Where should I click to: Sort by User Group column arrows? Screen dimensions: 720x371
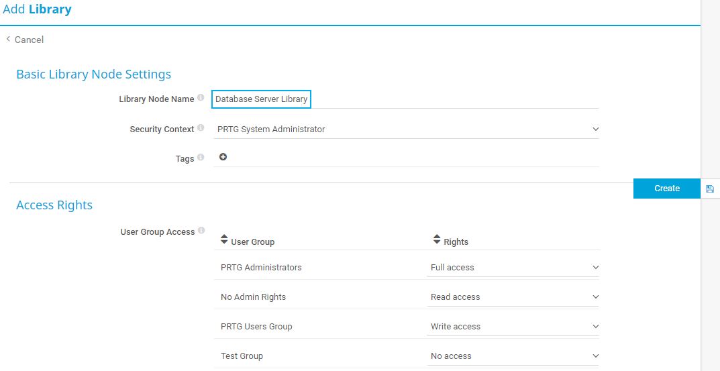coord(224,240)
